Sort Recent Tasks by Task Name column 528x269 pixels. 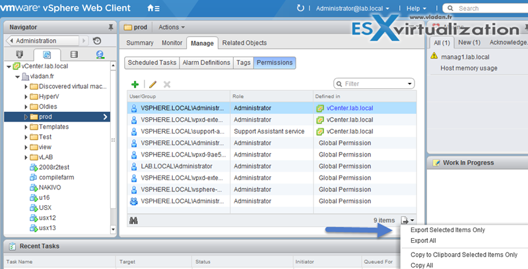click(59, 262)
